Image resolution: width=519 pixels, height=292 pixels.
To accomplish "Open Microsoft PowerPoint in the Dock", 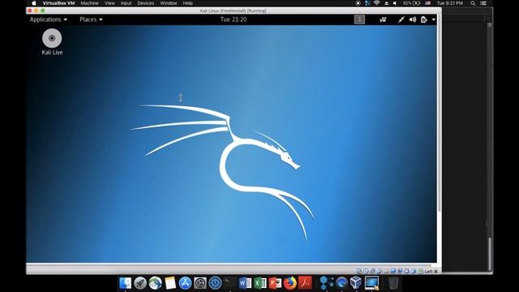I will point(275,283).
